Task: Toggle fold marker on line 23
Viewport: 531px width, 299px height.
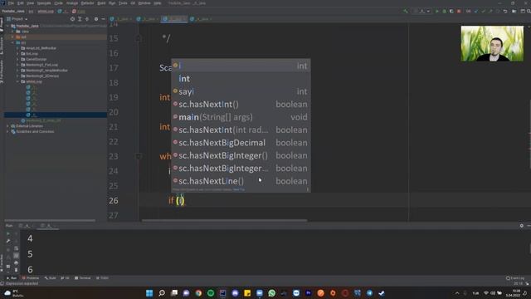Action: coord(139,156)
